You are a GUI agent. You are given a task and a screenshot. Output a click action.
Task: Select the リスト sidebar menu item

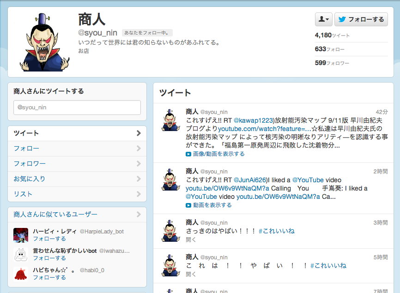(x=77, y=194)
